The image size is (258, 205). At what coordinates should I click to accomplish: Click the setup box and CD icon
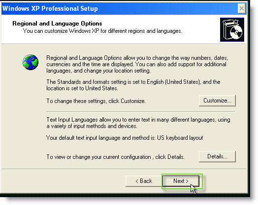tap(232, 29)
